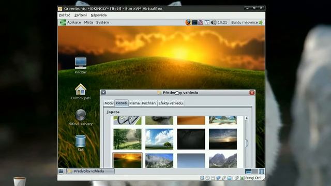Switch to the Rozhraní tab
Image resolution: width=331 pixels, height=186 pixels.
tap(149, 103)
